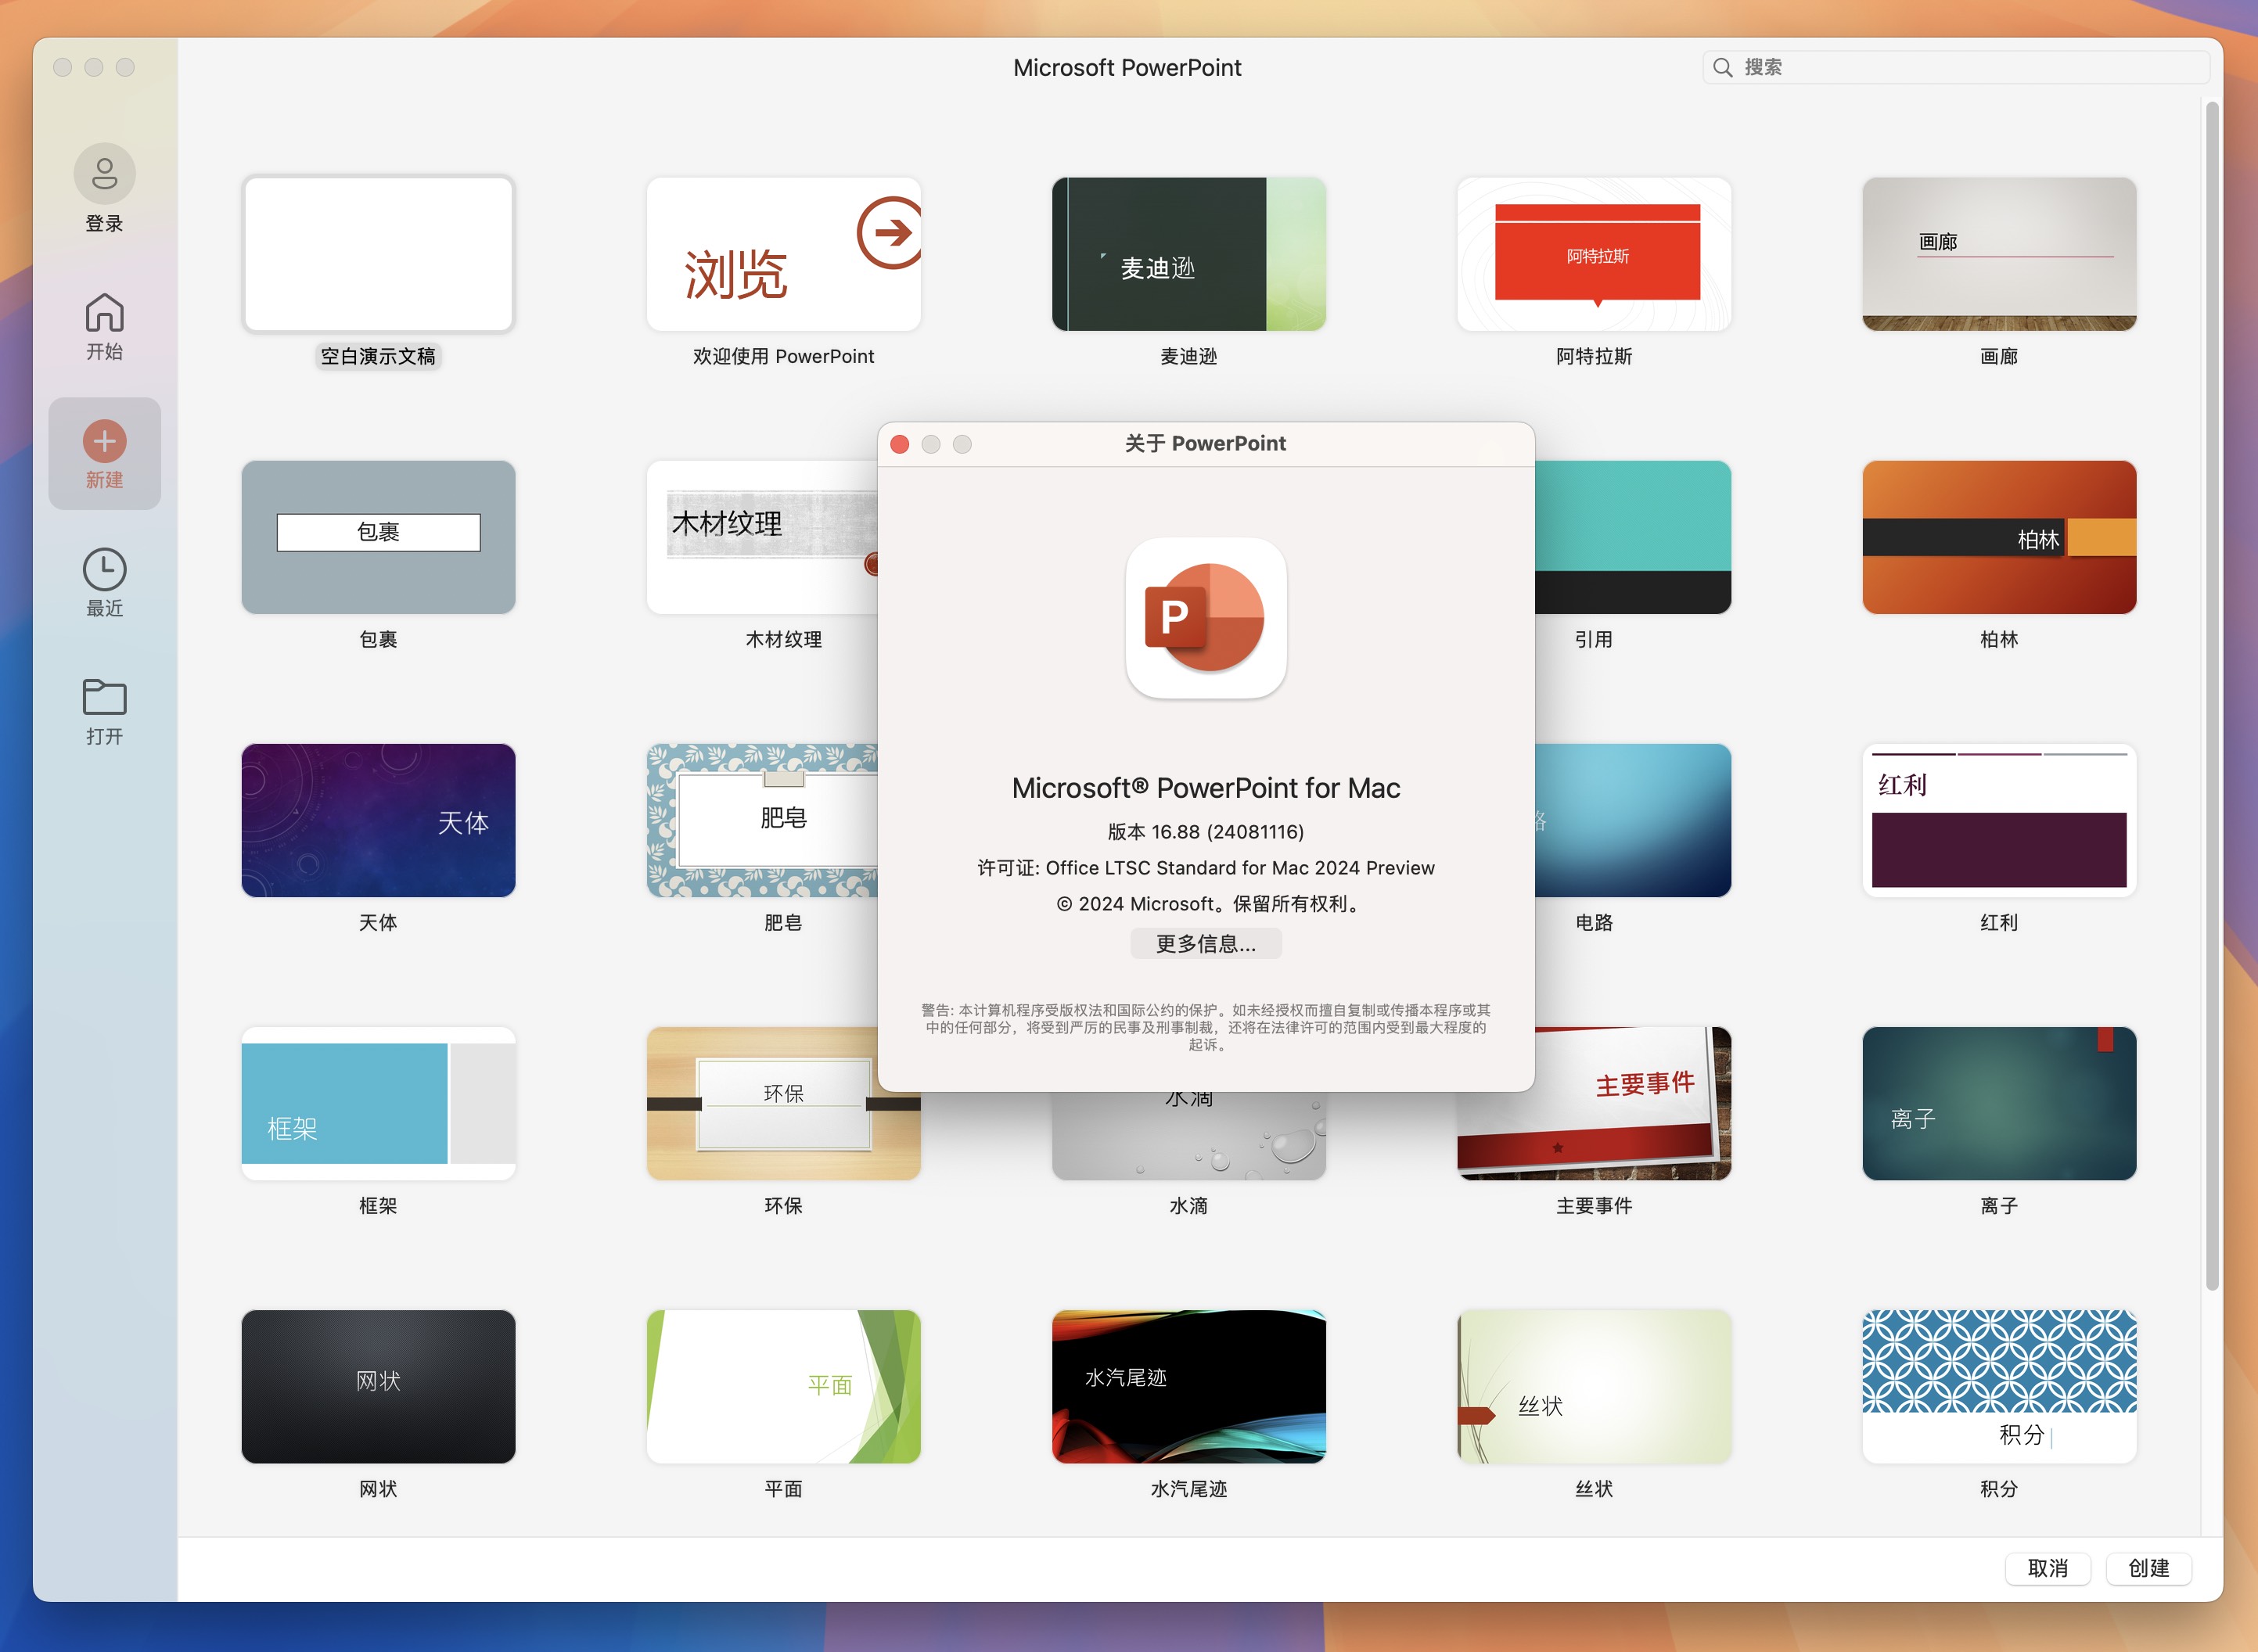Click the 主要事件 caption below its thumbnail
This screenshot has height=1652, width=2258.
(1594, 1206)
